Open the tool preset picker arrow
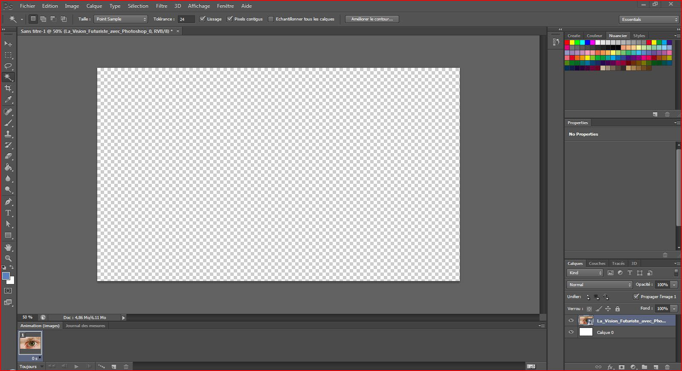682x371 pixels. 22,19
